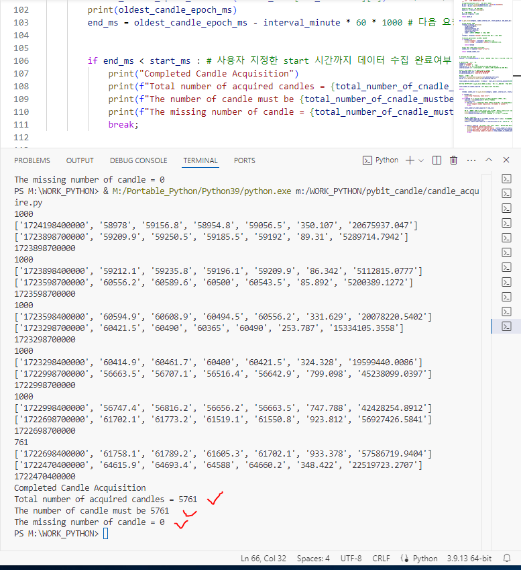Change file encoding UTF-8
The width and height of the screenshot is (521, 570).
pos(351,559)
